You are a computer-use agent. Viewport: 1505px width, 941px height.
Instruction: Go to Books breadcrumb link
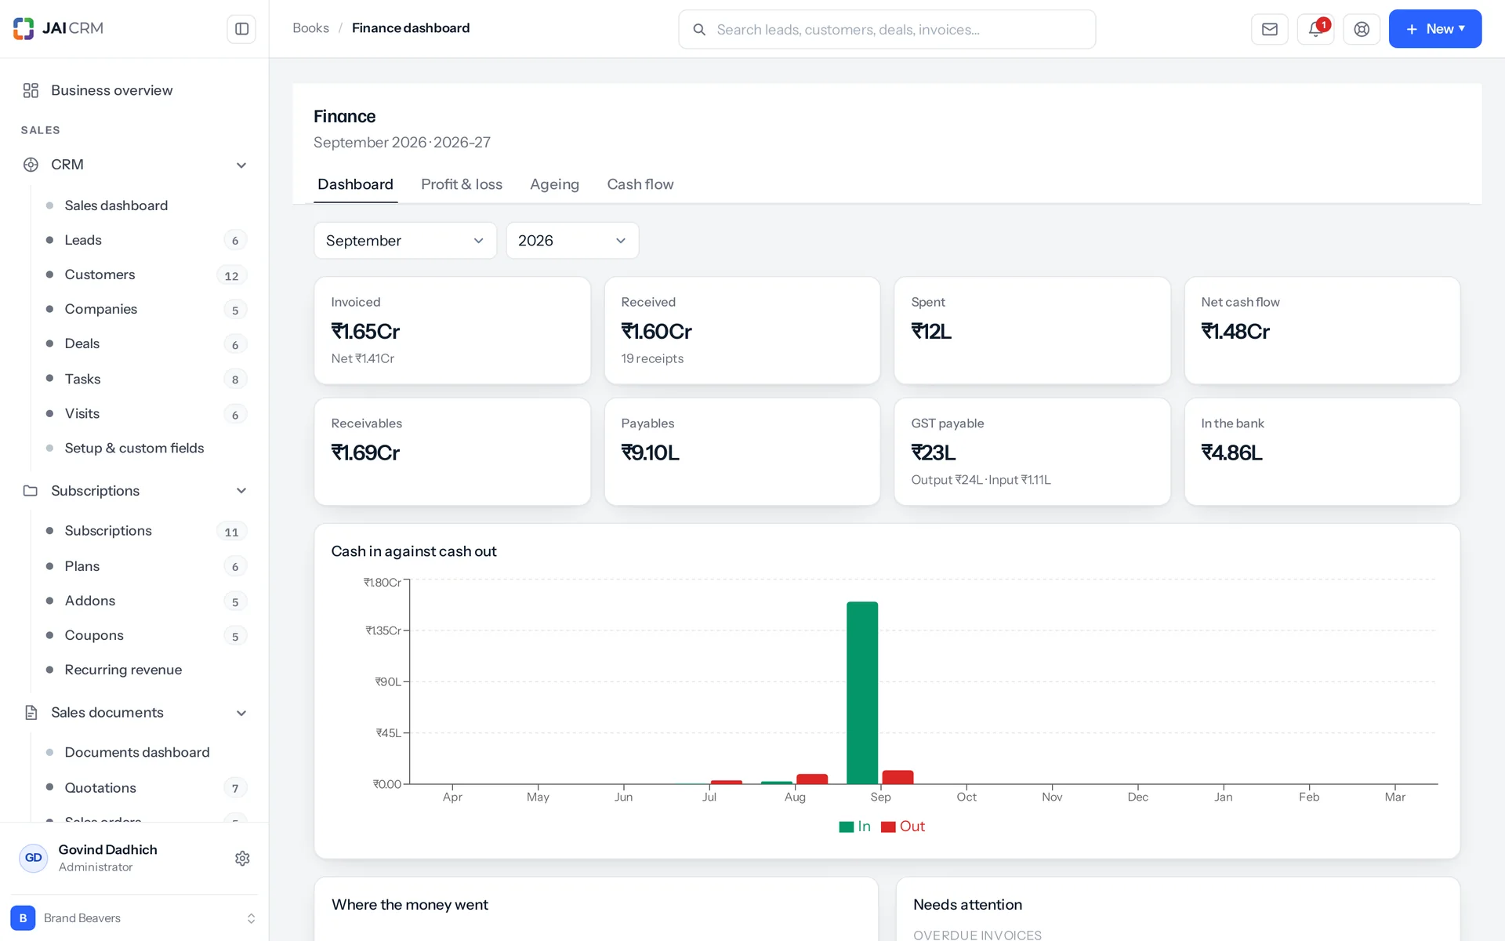tap(310, 28)
